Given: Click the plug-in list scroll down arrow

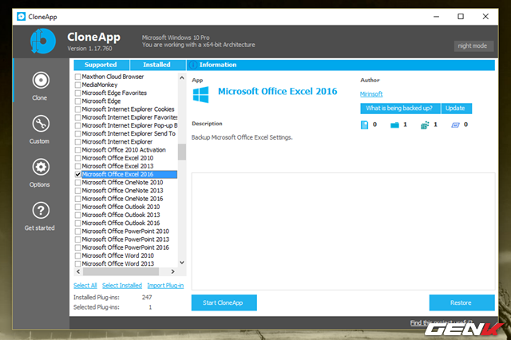Looking at the screenshot, I should (x=182, y=263).
